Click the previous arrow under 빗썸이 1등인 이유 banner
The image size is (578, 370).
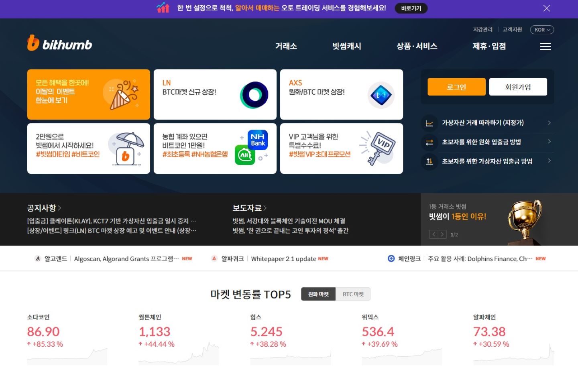434,234
